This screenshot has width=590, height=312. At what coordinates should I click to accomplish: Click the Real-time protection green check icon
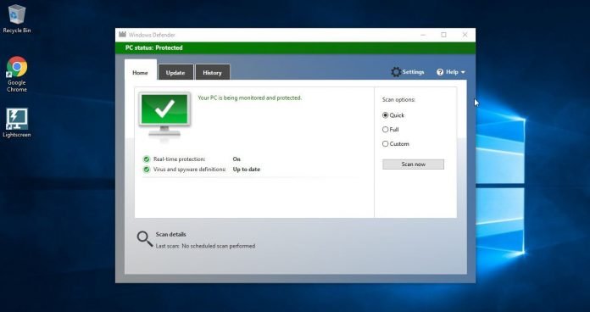point(147,159)
